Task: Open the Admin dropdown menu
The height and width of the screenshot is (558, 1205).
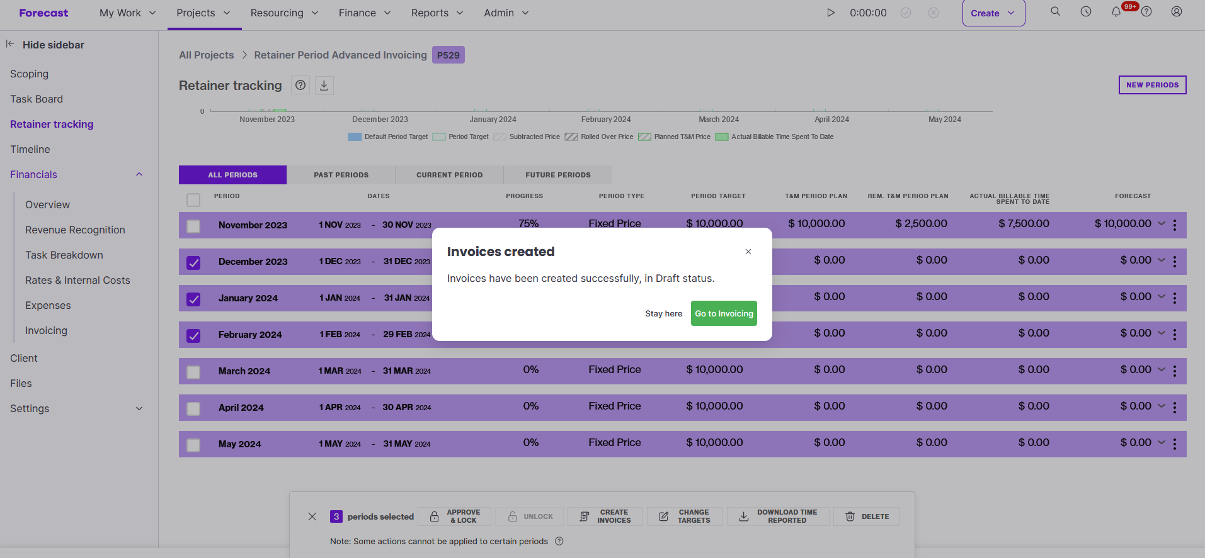Action: click(x=506, y=13)
